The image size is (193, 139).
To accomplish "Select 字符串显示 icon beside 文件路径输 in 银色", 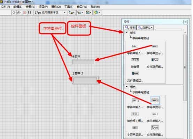I will point(135,127).
